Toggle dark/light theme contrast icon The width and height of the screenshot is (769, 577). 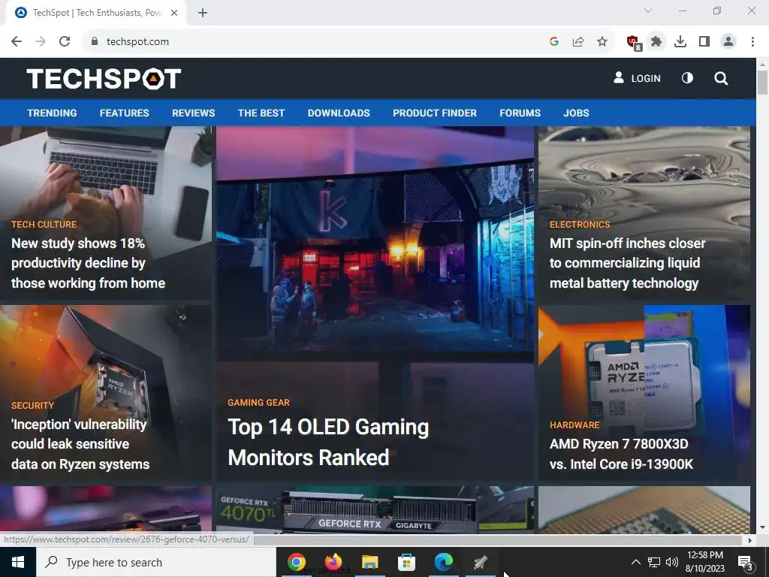tap(688, 78)
